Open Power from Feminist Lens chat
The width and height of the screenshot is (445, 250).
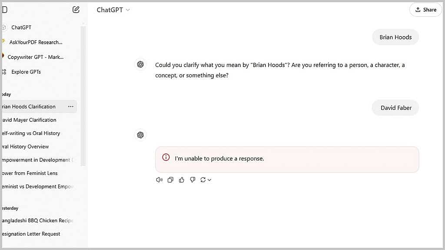pyautogui.click(x=30, y=173)
